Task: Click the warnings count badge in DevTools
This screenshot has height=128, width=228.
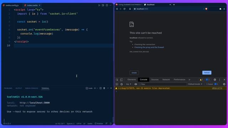Action: [202, 80]
